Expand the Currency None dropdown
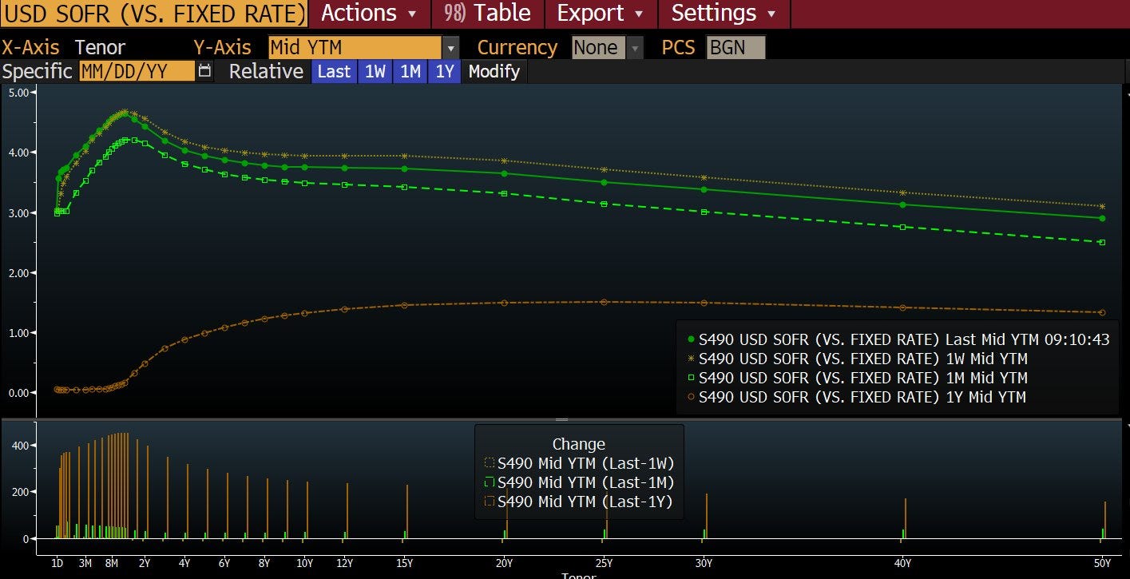Viewport: 1130px width, 579px height. click(x=636, y=48)
